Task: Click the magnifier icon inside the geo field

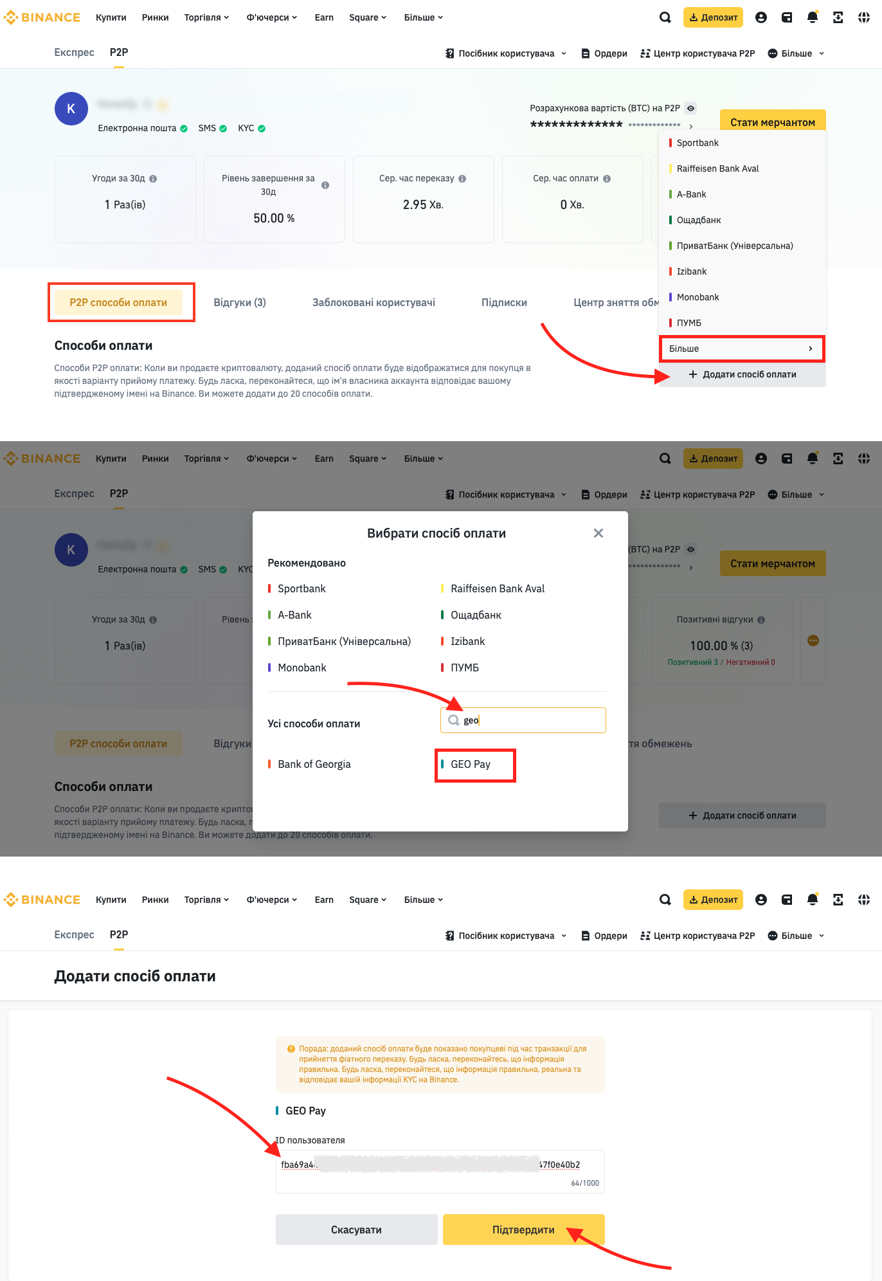Action: (x=454, y=720)
